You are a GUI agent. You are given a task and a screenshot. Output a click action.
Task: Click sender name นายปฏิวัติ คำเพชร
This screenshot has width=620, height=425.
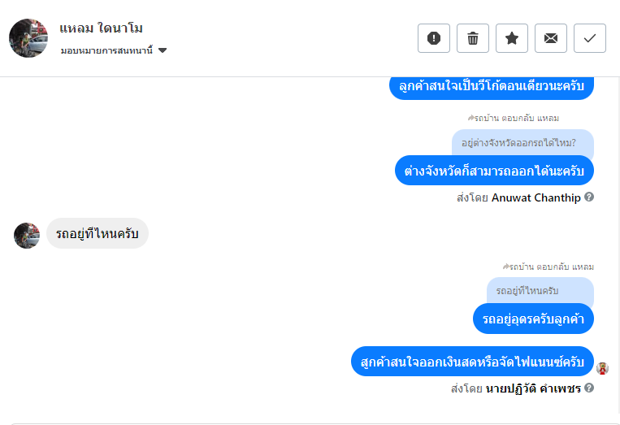533,388
